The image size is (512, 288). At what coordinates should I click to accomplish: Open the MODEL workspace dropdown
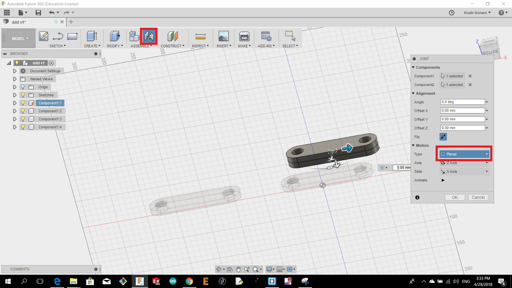(x=18, y=38)
